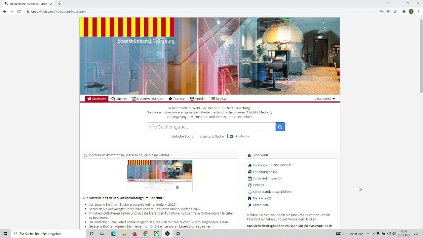Screen dimensions: 423x238
Task: Open the saved passwords key icon
Action: [381, 12]
